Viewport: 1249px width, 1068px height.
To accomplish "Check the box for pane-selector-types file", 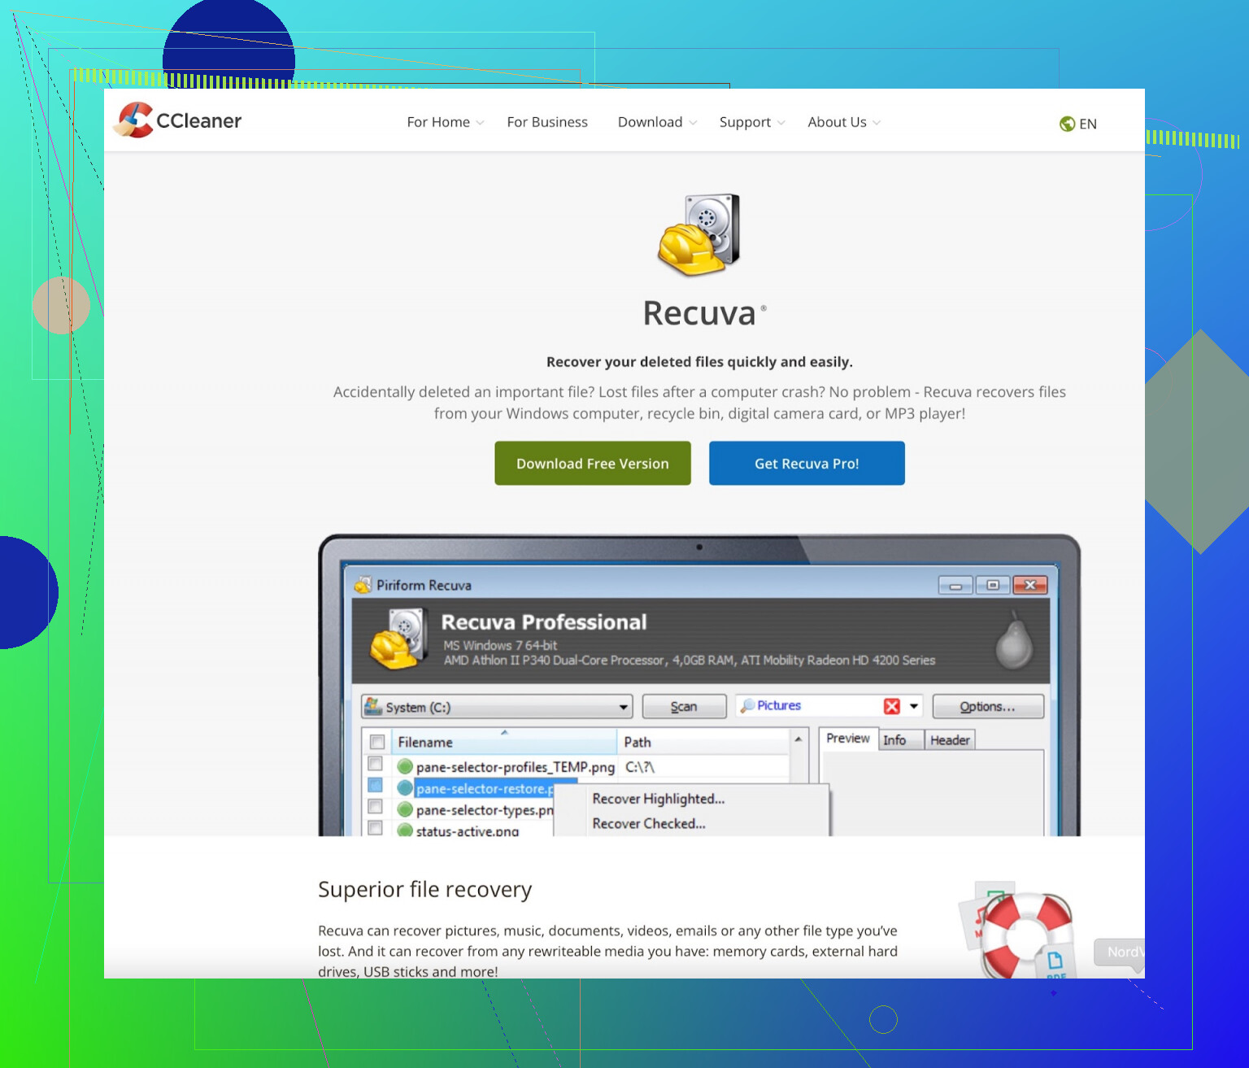I will (375, 807).
